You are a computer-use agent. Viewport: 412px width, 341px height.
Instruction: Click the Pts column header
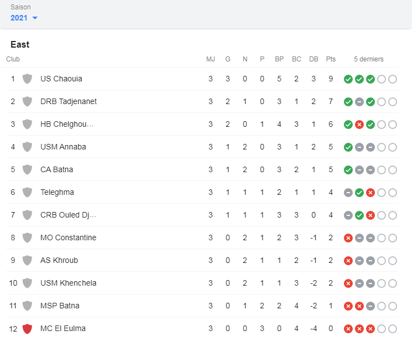click(x=331, y=59)
